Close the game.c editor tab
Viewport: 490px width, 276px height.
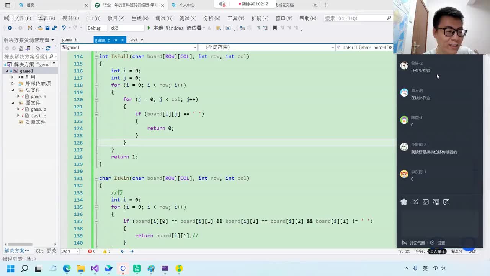point(122,40)
